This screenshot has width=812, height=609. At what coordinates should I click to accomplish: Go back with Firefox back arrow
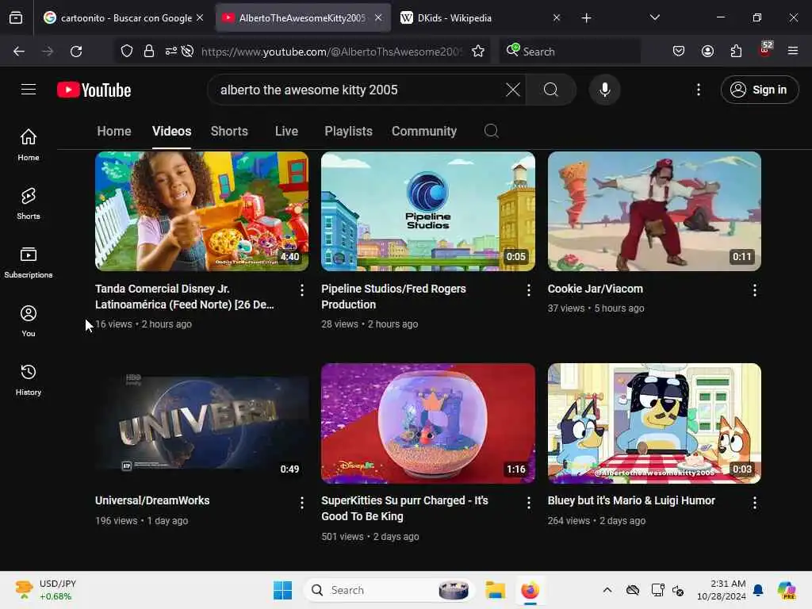coord(19,52)
